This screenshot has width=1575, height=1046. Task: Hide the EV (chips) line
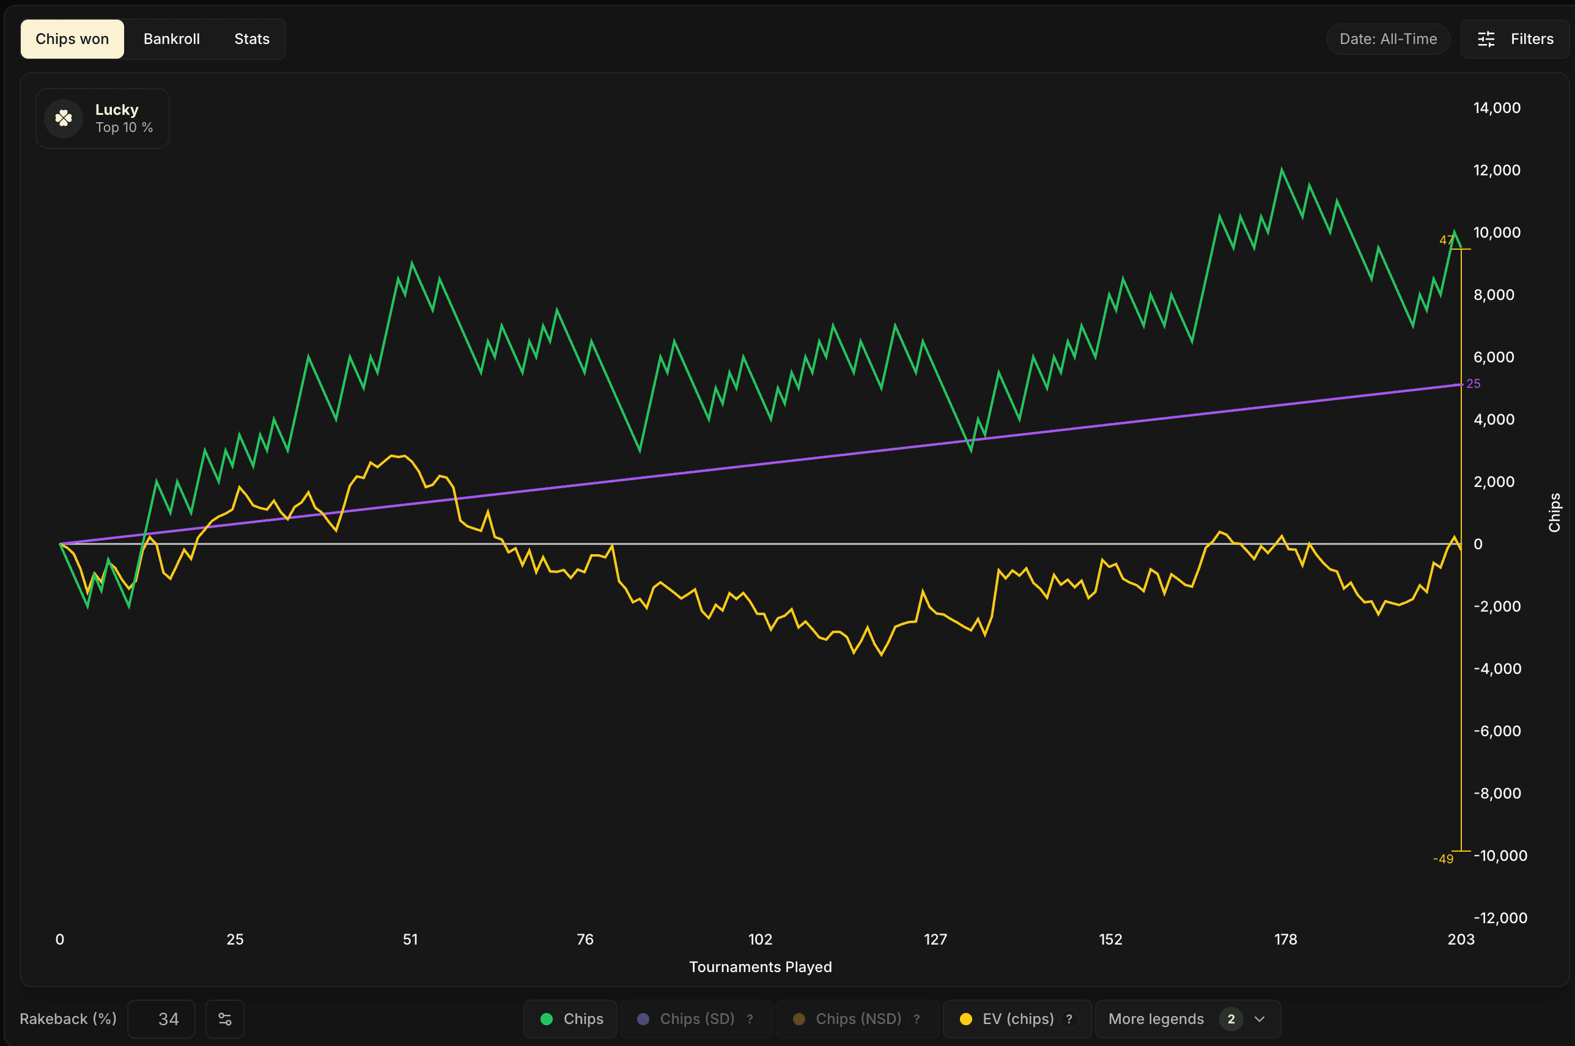click(1018, 1019)
